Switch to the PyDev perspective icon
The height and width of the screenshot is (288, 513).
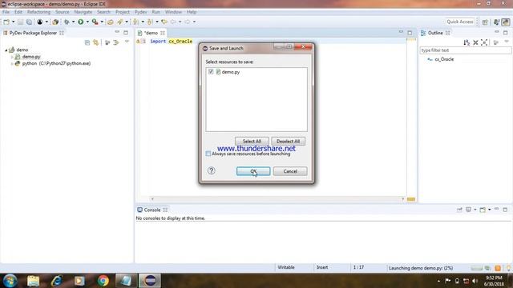[506, 22]
